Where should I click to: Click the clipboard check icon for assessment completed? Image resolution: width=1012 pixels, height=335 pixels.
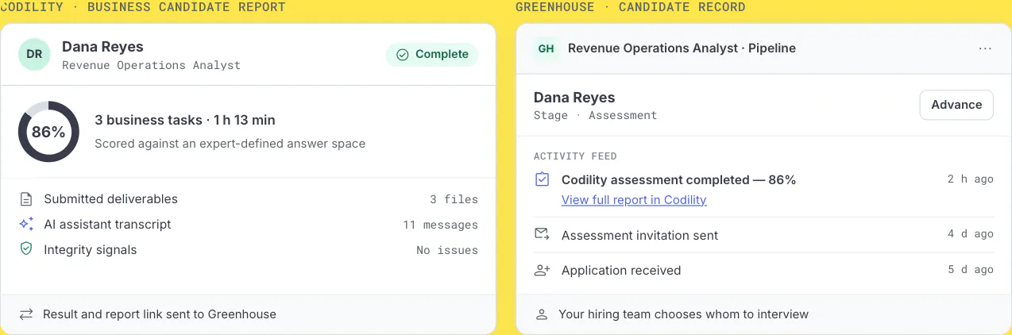pyautogui.click(x=542, y=179)
